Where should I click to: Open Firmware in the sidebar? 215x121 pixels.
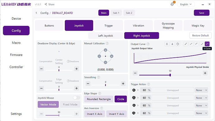[x=16, y=55]
